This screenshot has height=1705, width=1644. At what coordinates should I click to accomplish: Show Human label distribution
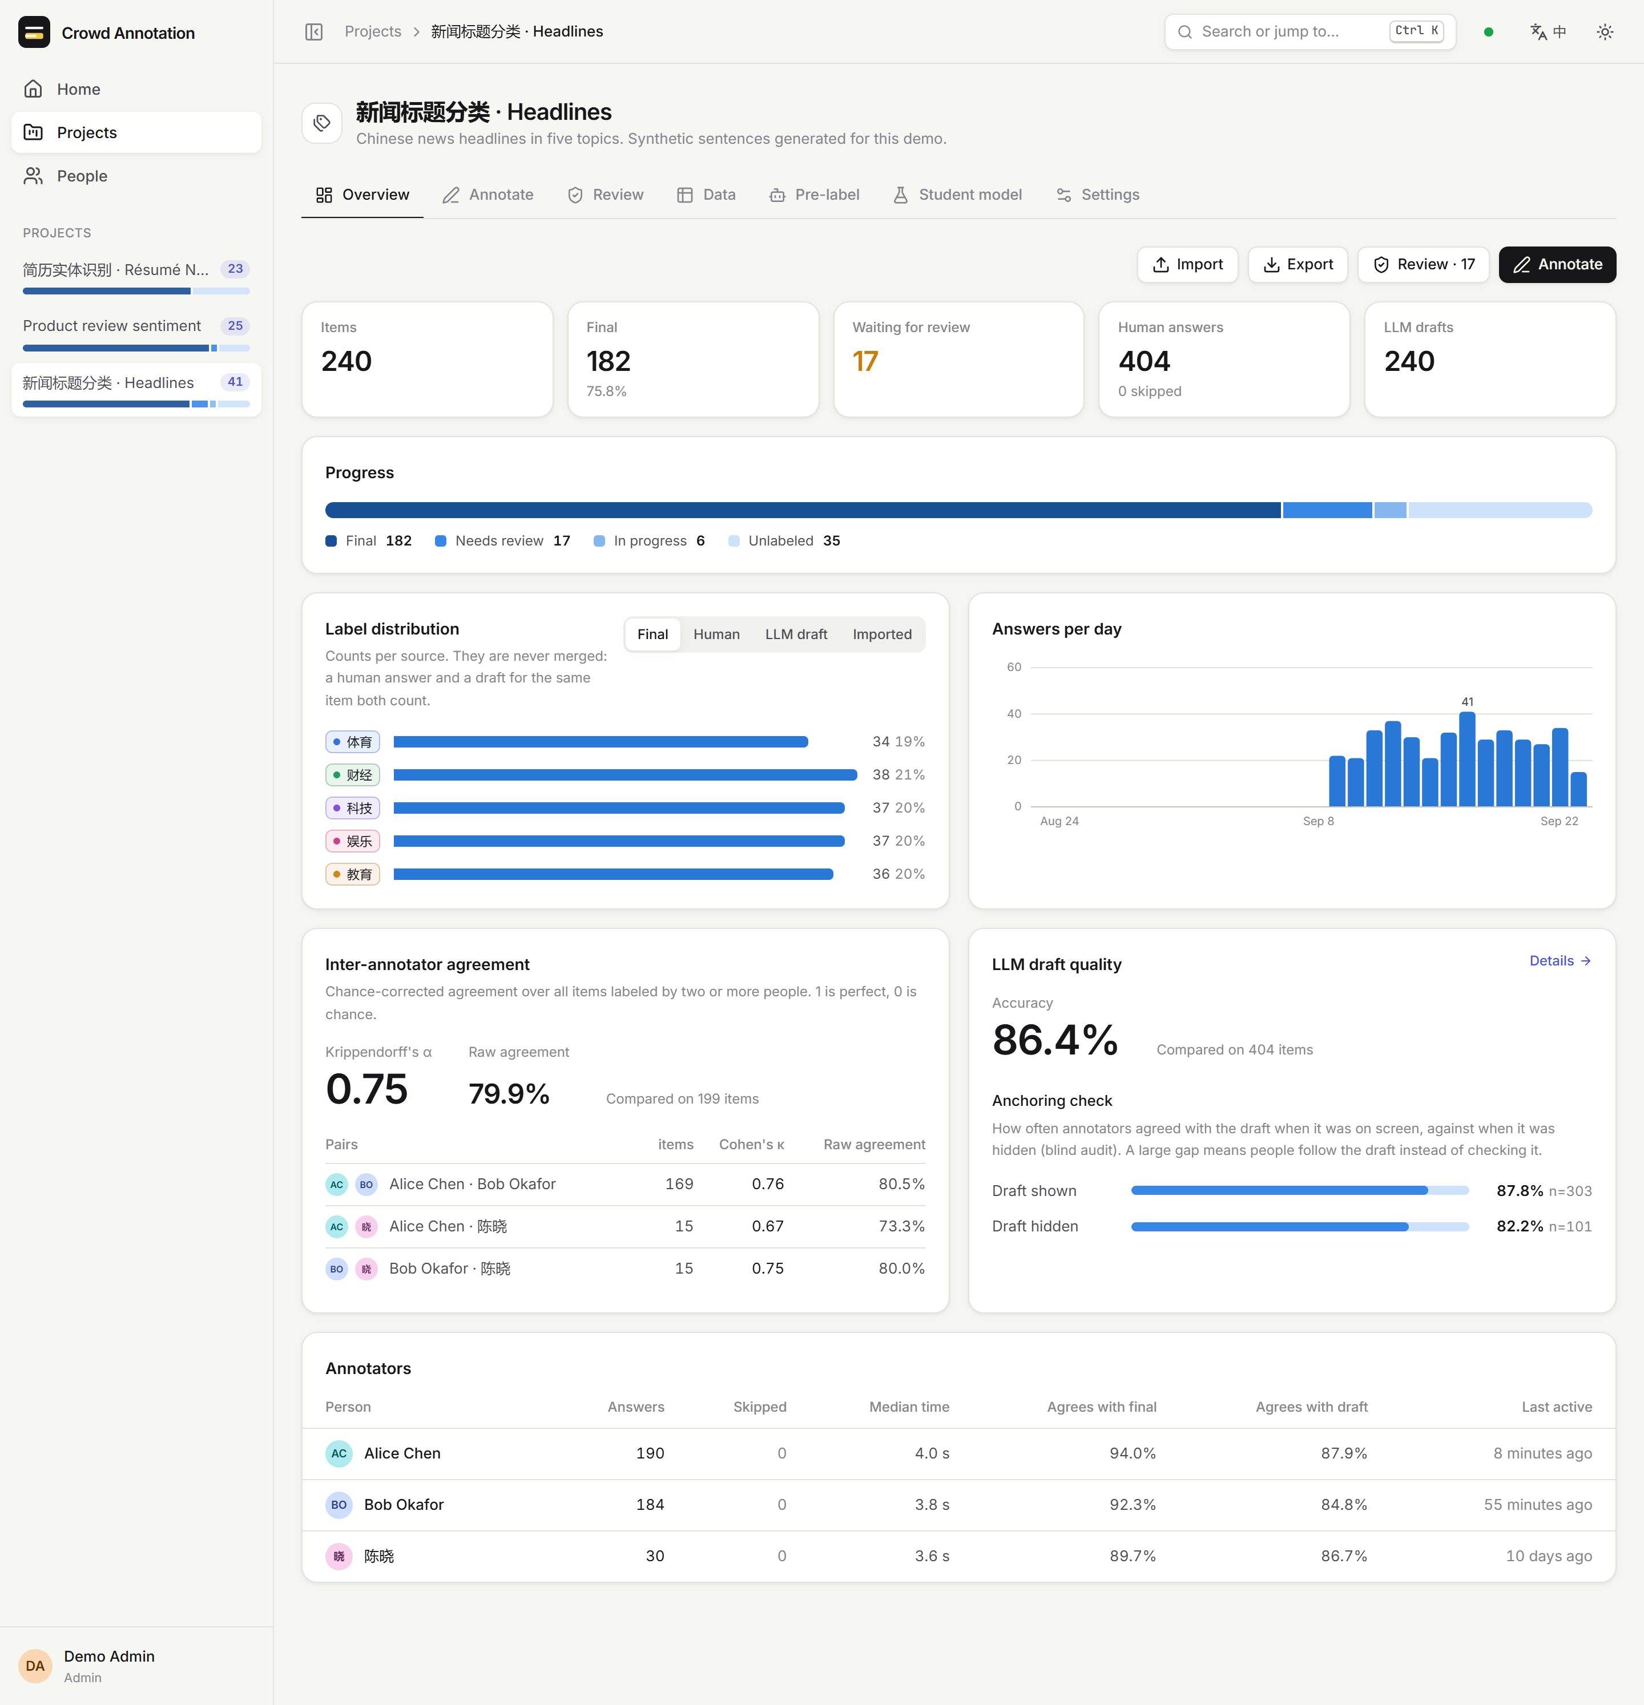point(716,635)
